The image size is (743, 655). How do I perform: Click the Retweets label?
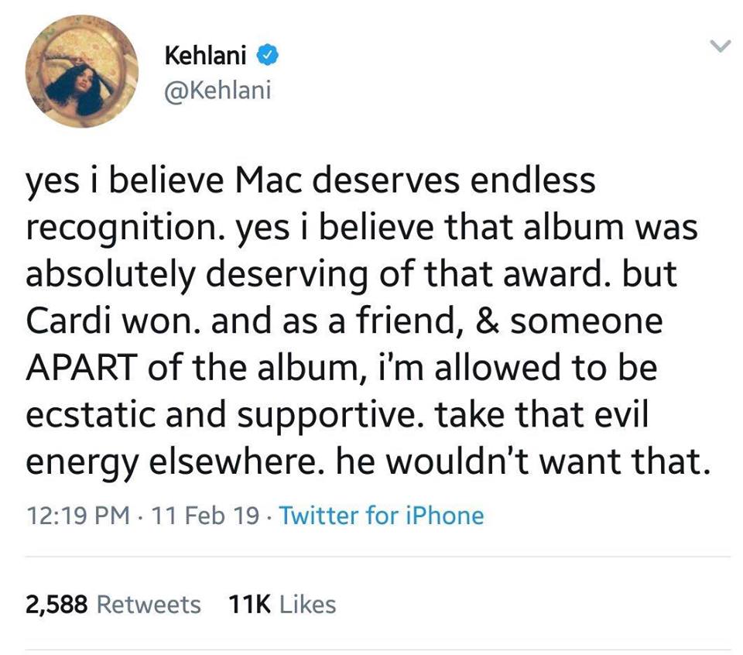click(x=149, y=604)
